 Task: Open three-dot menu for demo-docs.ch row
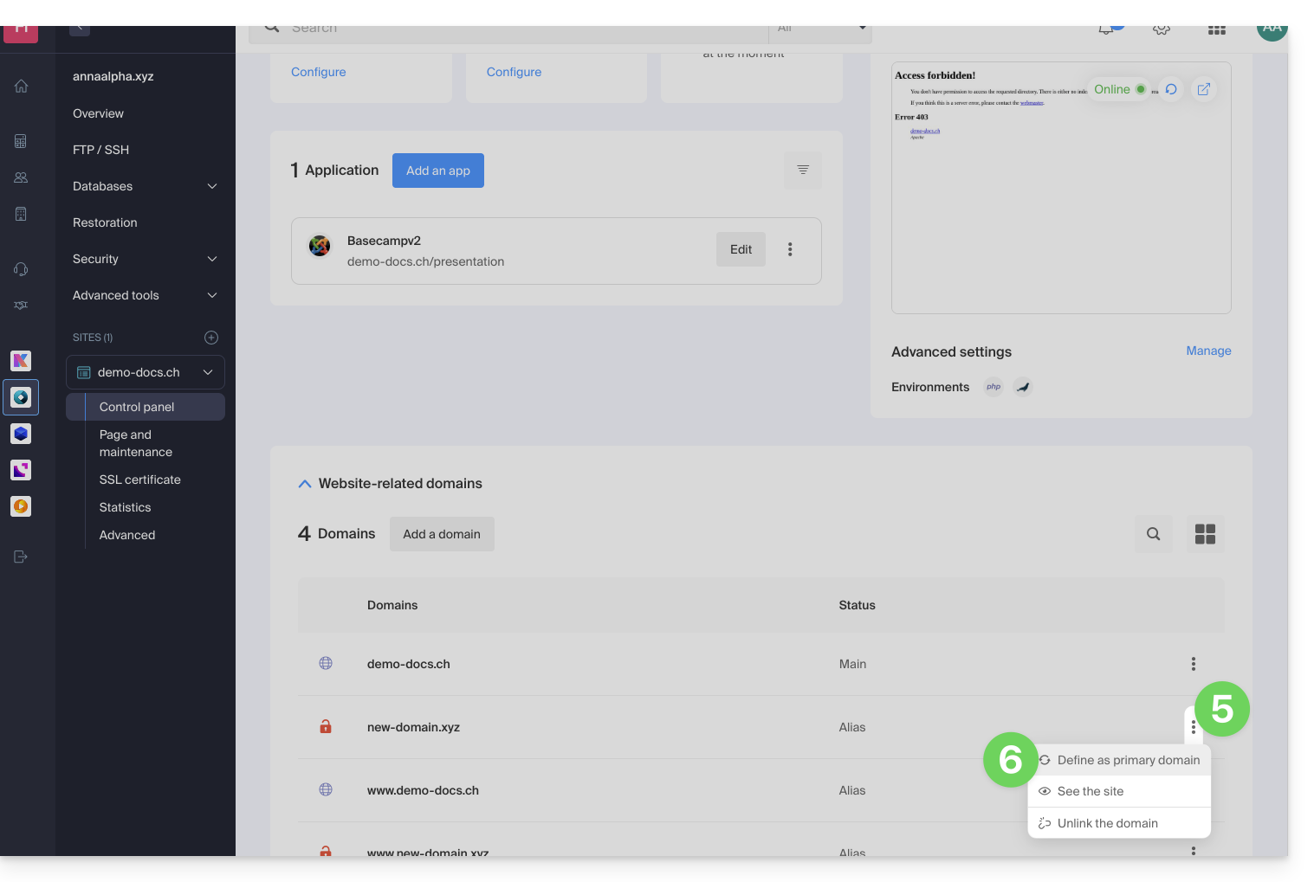tap(1193, 664)
